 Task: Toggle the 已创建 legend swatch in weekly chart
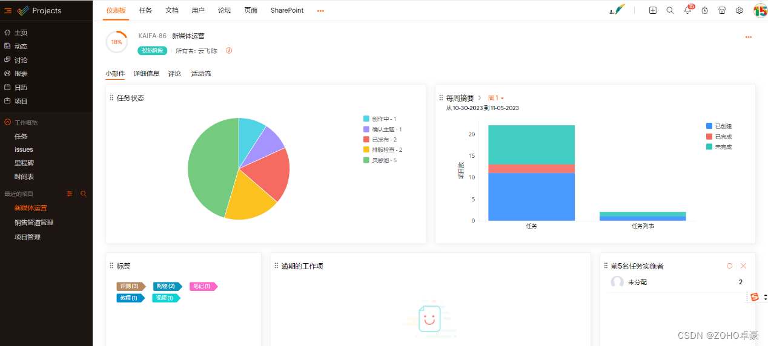[x=709, y=126]
